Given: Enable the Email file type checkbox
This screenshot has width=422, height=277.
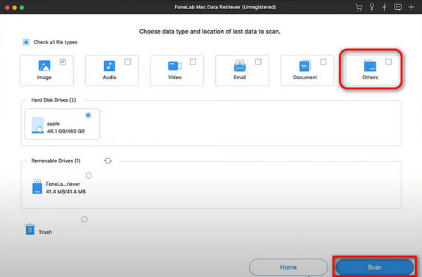Looking at the screenshot, I should [258, 62].
